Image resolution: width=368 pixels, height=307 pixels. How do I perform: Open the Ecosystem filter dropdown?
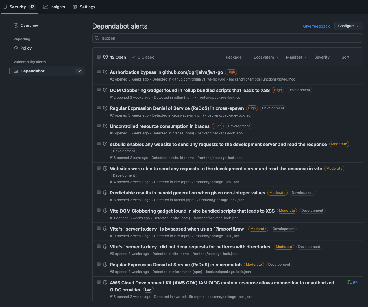click(265, 57)
